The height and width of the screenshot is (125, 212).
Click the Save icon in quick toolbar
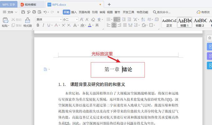(23, 12)
